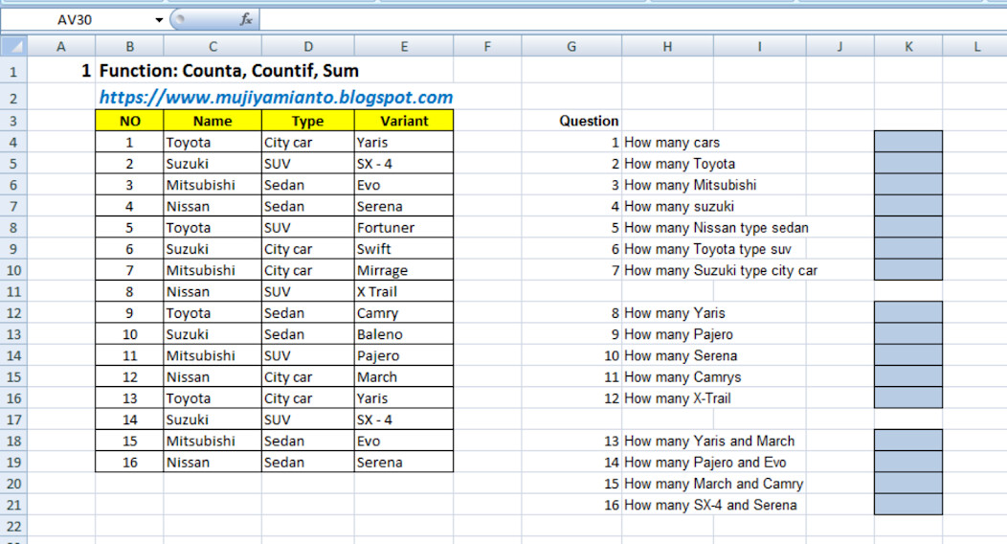1007x544 pixels.
Task: Select column A header
Action: pos(61,46)
